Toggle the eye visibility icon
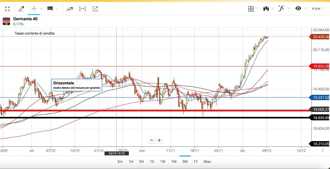 [298, 9]
